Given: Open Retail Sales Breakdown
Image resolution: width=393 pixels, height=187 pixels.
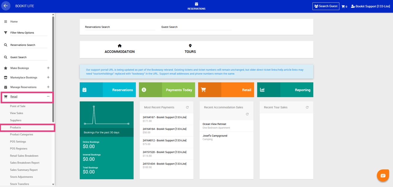Looking at the screenshot, I should coord(24,156).
